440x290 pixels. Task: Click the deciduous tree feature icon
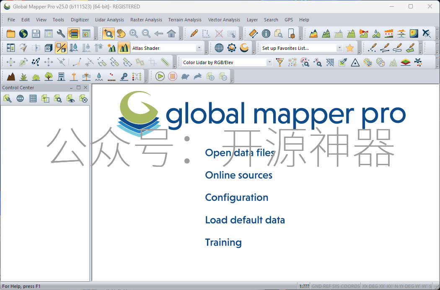pos(49,76)
